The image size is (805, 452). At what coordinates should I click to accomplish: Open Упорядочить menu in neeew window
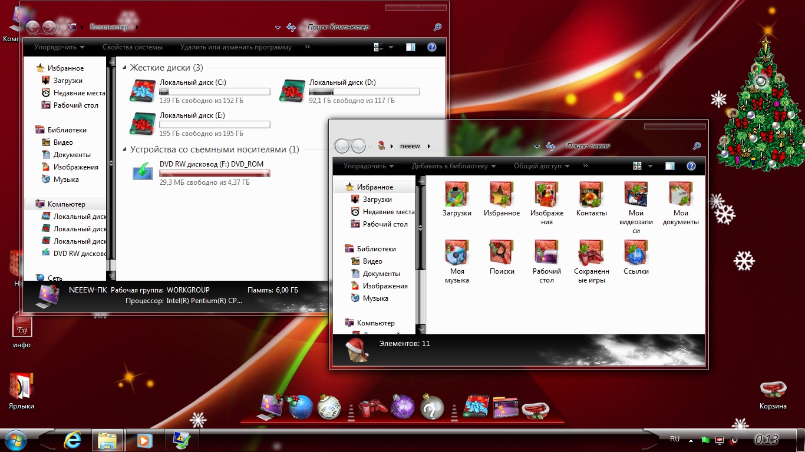point(368,166)
